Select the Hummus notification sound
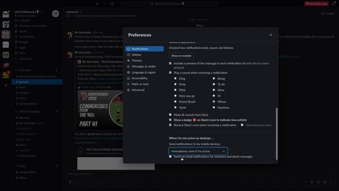This screenshot has width=339, height=191. 214,107
